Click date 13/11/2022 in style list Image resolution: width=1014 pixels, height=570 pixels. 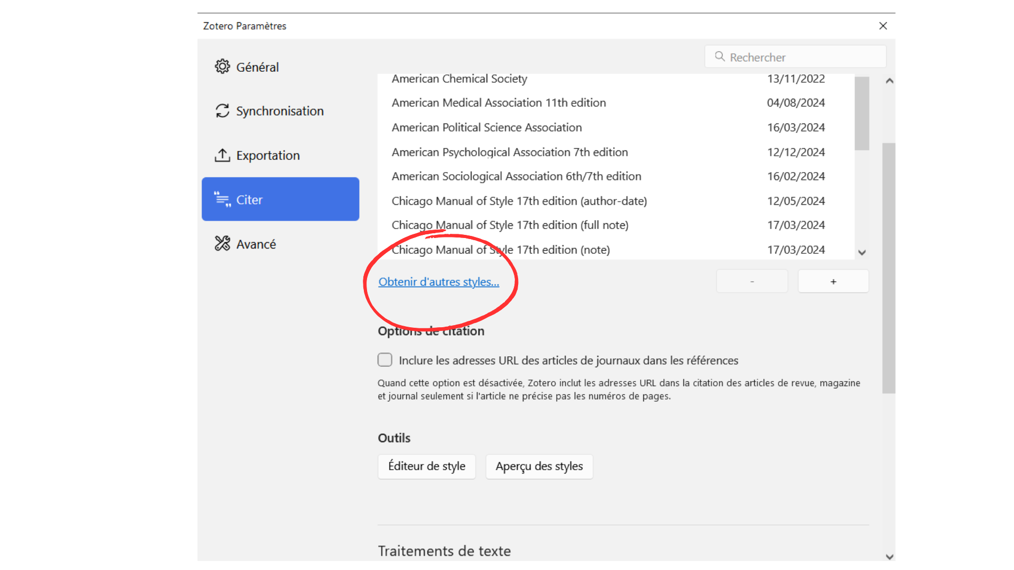[x=796, y=79]
